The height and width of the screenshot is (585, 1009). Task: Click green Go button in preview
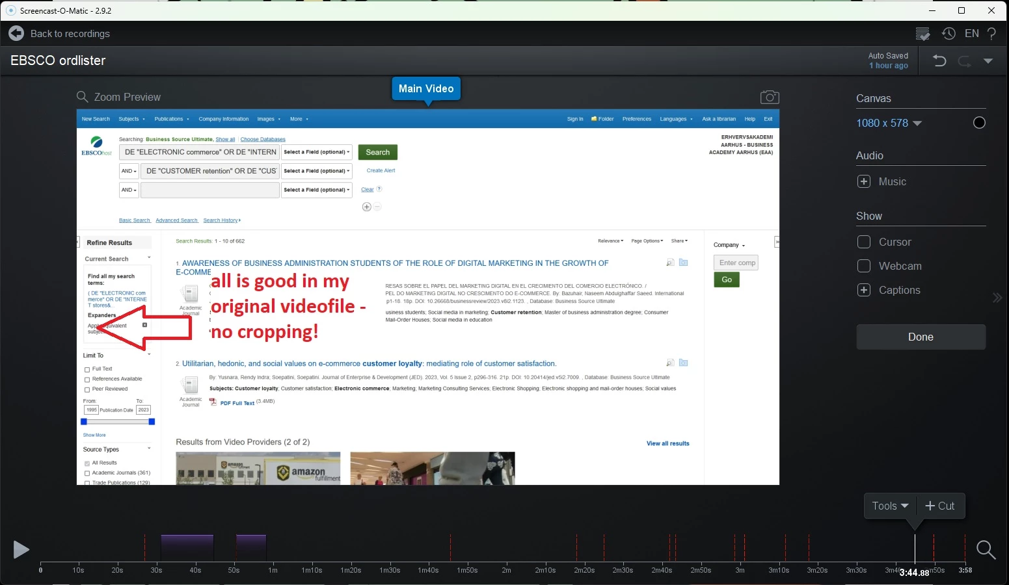(727, 279)
